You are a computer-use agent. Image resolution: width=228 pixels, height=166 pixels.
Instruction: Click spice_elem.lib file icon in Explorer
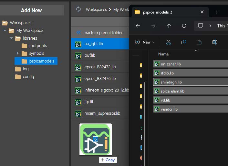tap(157, 91)
